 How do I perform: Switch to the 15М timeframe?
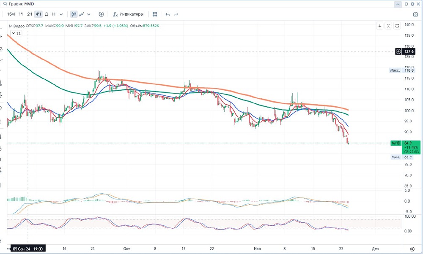pos(11,14)
